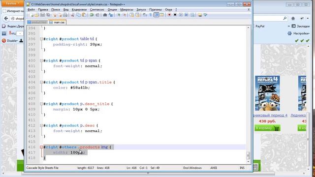Image resolution: width=315 pixels, height=177 pixels.
Task: Open the Макросы menu
Action: point(126,9)
